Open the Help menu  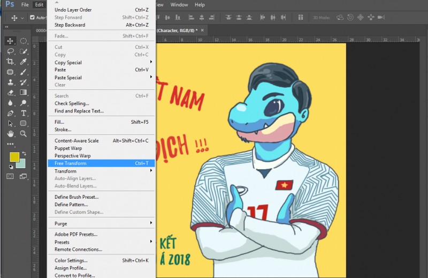(200, 5)
